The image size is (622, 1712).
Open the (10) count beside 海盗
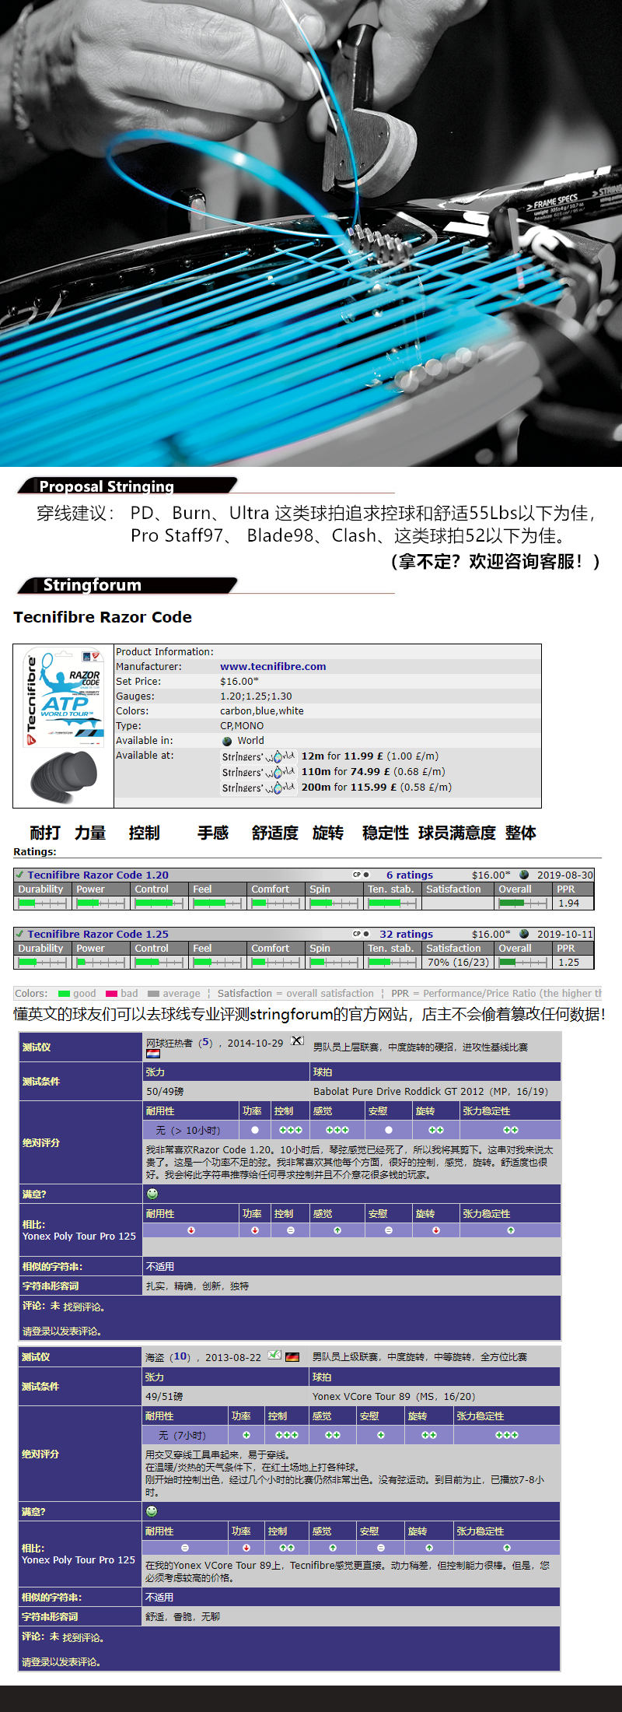click(x=180, y=1356)
